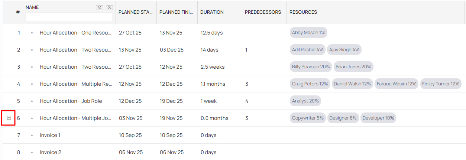
Task: Select the Predecessors column header
Action: pos(263,12)
